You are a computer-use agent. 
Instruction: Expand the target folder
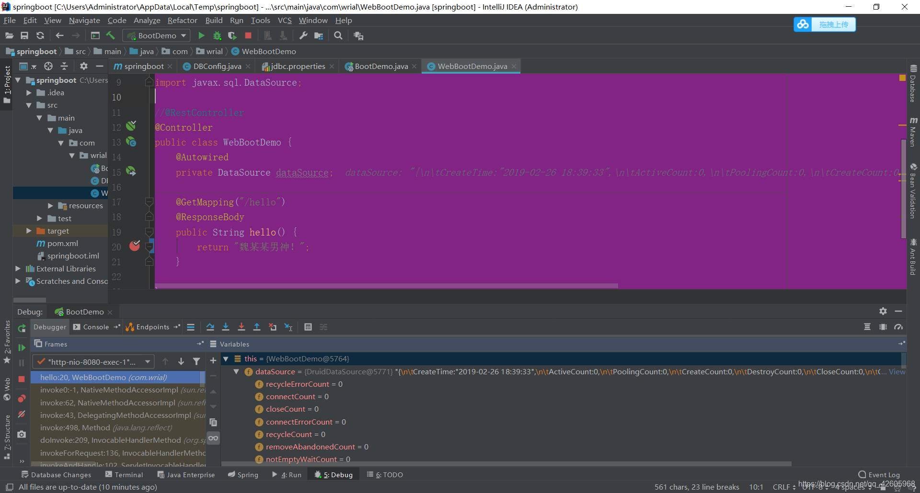(x=29, y=231)
